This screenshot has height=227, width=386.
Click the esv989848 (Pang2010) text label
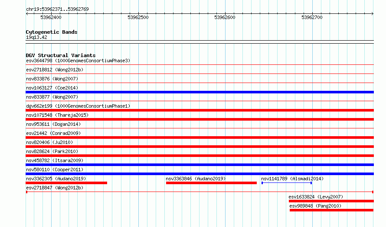pos(315,206)
